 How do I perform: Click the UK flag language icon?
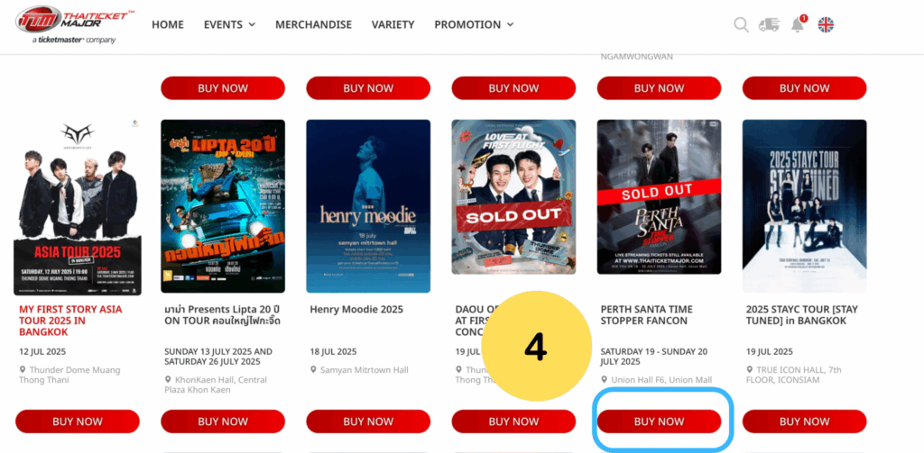click(827, 24)
